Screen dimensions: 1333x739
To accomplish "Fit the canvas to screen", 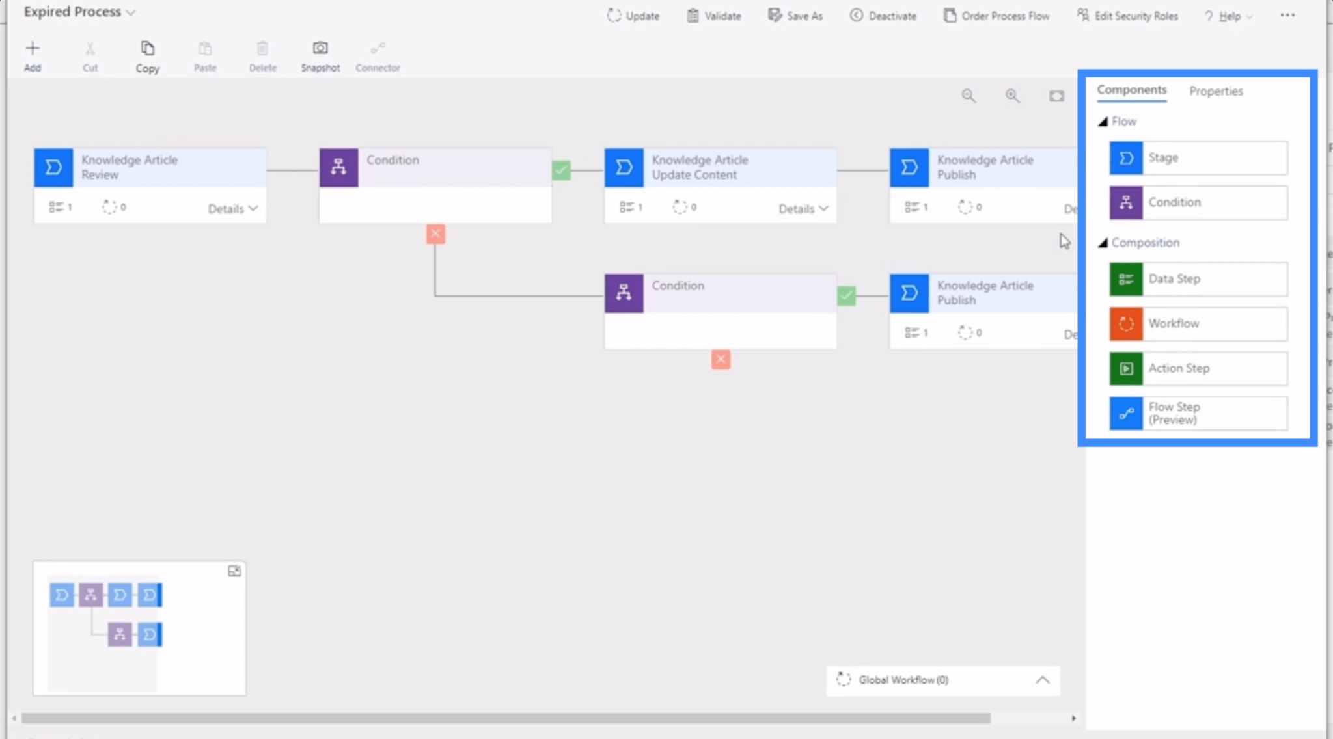I will pos(1056,96).
